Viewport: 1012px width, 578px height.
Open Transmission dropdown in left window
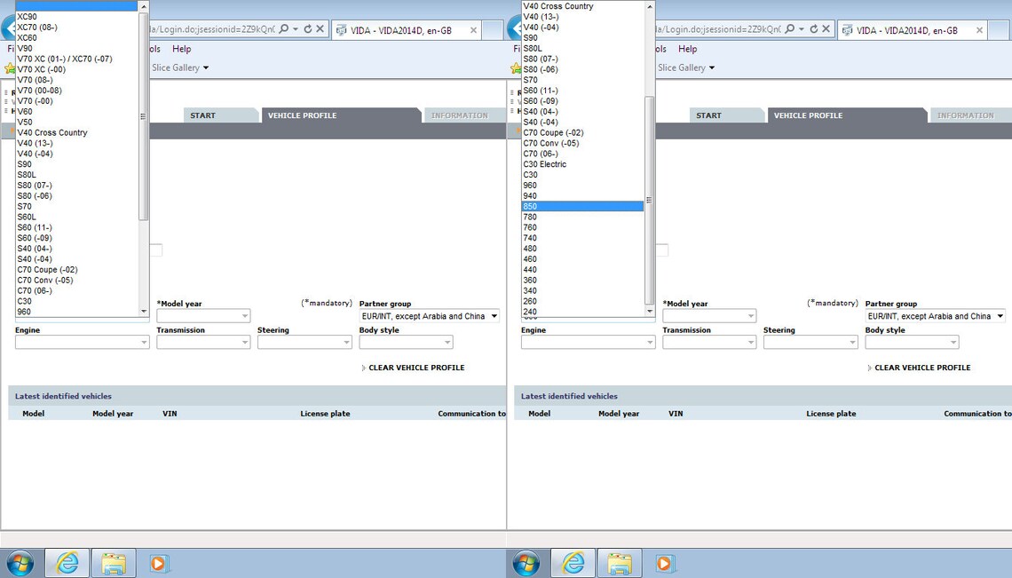[x=203, y=343]
